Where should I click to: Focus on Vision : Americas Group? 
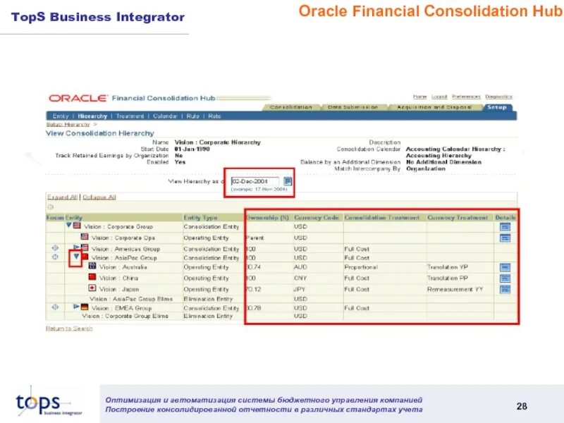55,248
